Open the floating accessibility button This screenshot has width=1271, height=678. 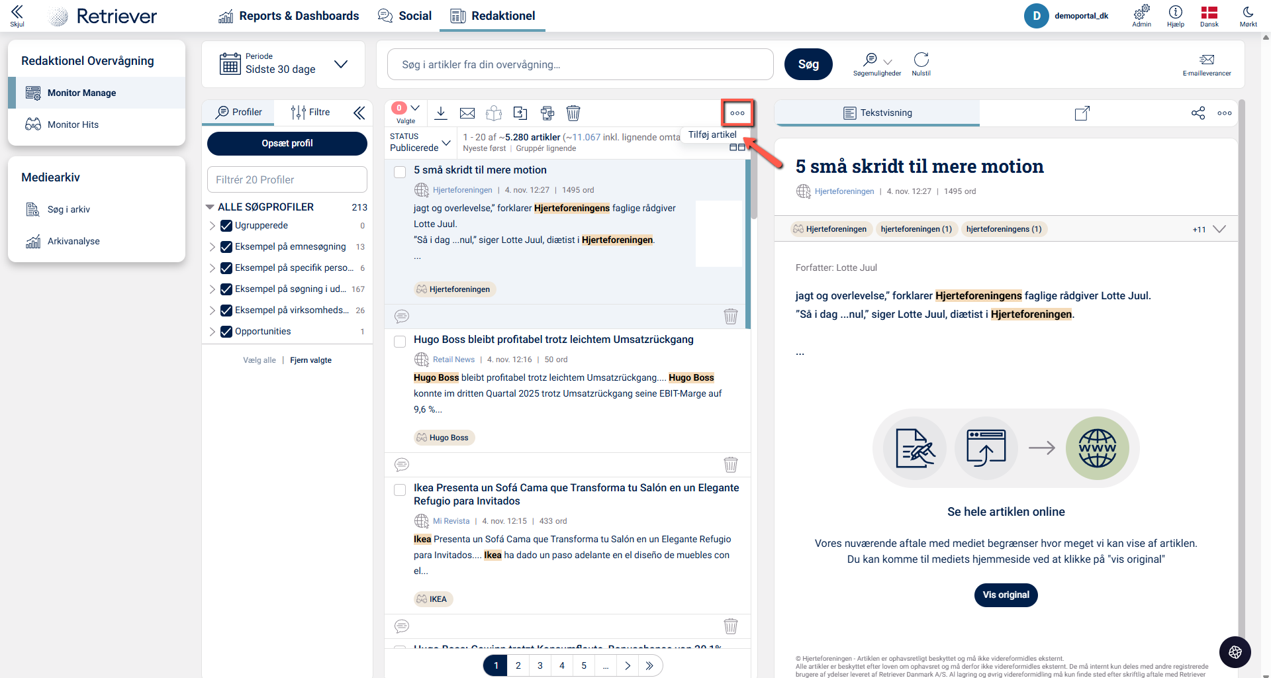click(x=1235, y=652)
